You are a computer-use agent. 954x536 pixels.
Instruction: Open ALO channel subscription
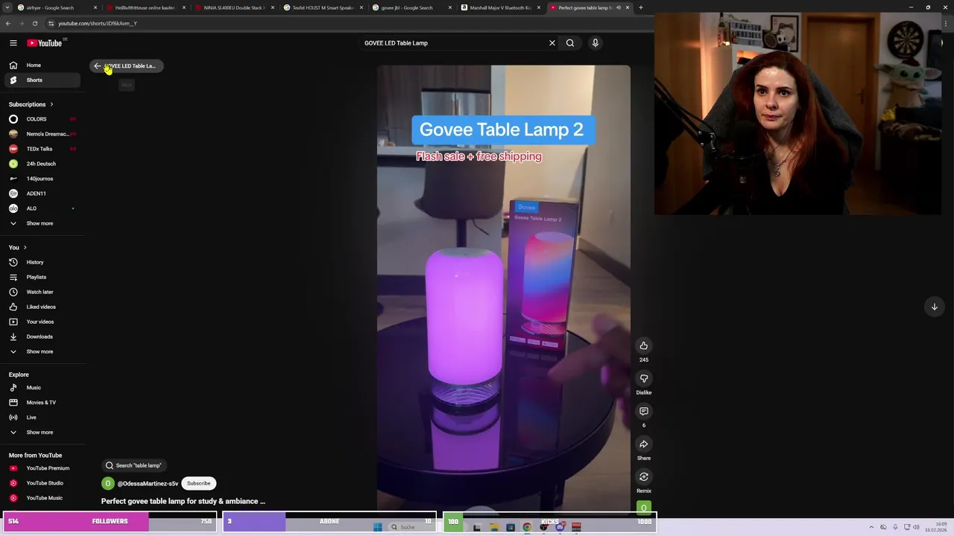click(x=42, y=208)
